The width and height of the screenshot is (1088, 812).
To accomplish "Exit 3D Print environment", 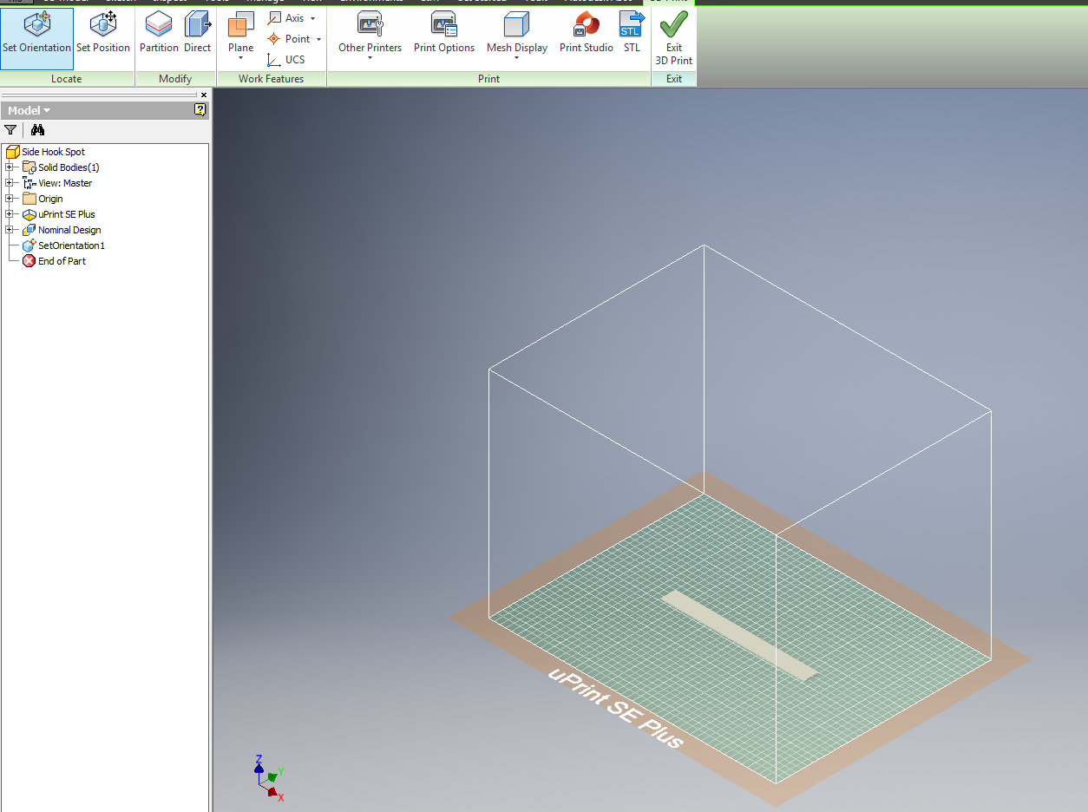I will pyautogui.click(x=674, y=38).
